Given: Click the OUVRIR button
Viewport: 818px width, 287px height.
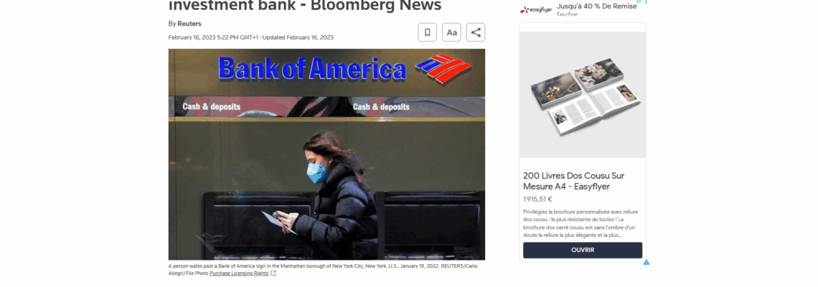Looking at the screenshot, I should tap(583, 250).
